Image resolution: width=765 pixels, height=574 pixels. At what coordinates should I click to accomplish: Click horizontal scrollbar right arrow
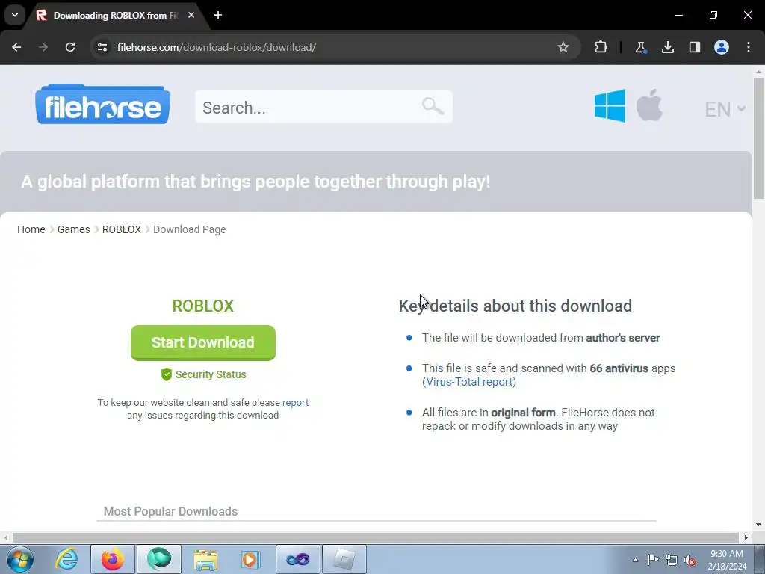click(x=746, y=537)
